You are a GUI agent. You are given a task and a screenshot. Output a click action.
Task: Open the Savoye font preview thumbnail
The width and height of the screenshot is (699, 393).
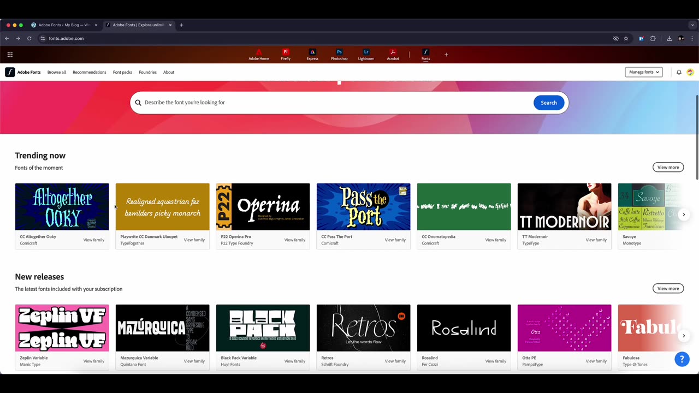(x=650, y=207)
